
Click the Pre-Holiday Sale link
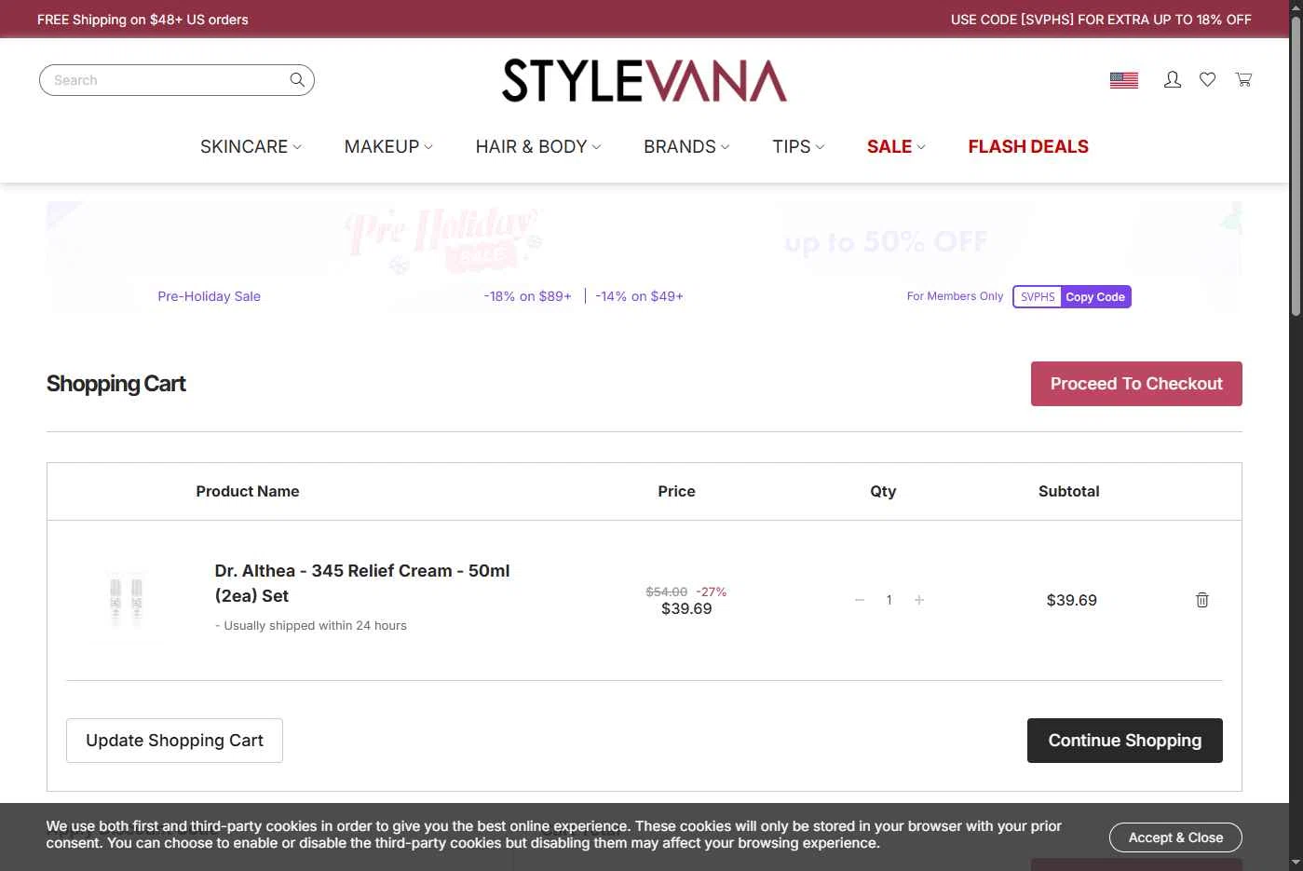click(x=209, y=296)
